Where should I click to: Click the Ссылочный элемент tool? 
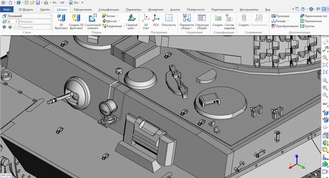pos(93,22)
